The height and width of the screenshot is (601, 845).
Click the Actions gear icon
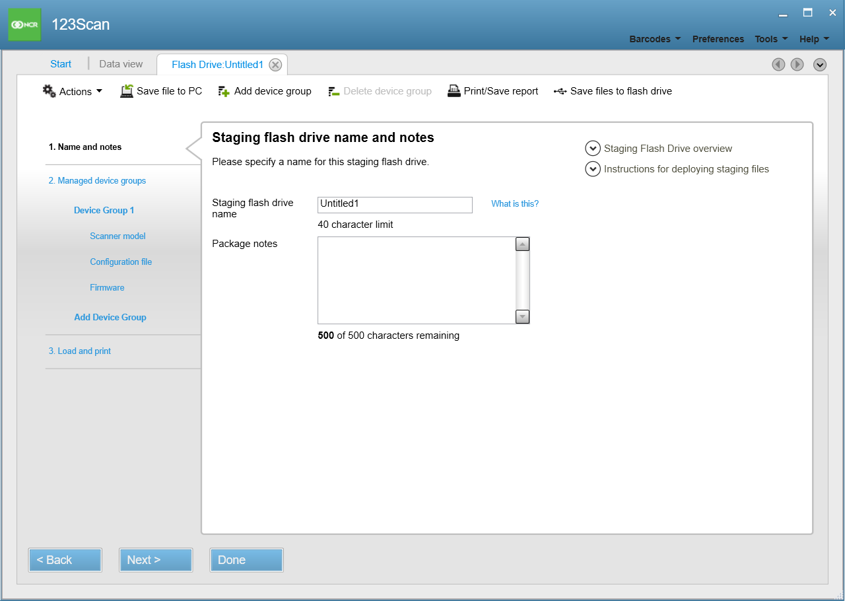coord(50,91)
